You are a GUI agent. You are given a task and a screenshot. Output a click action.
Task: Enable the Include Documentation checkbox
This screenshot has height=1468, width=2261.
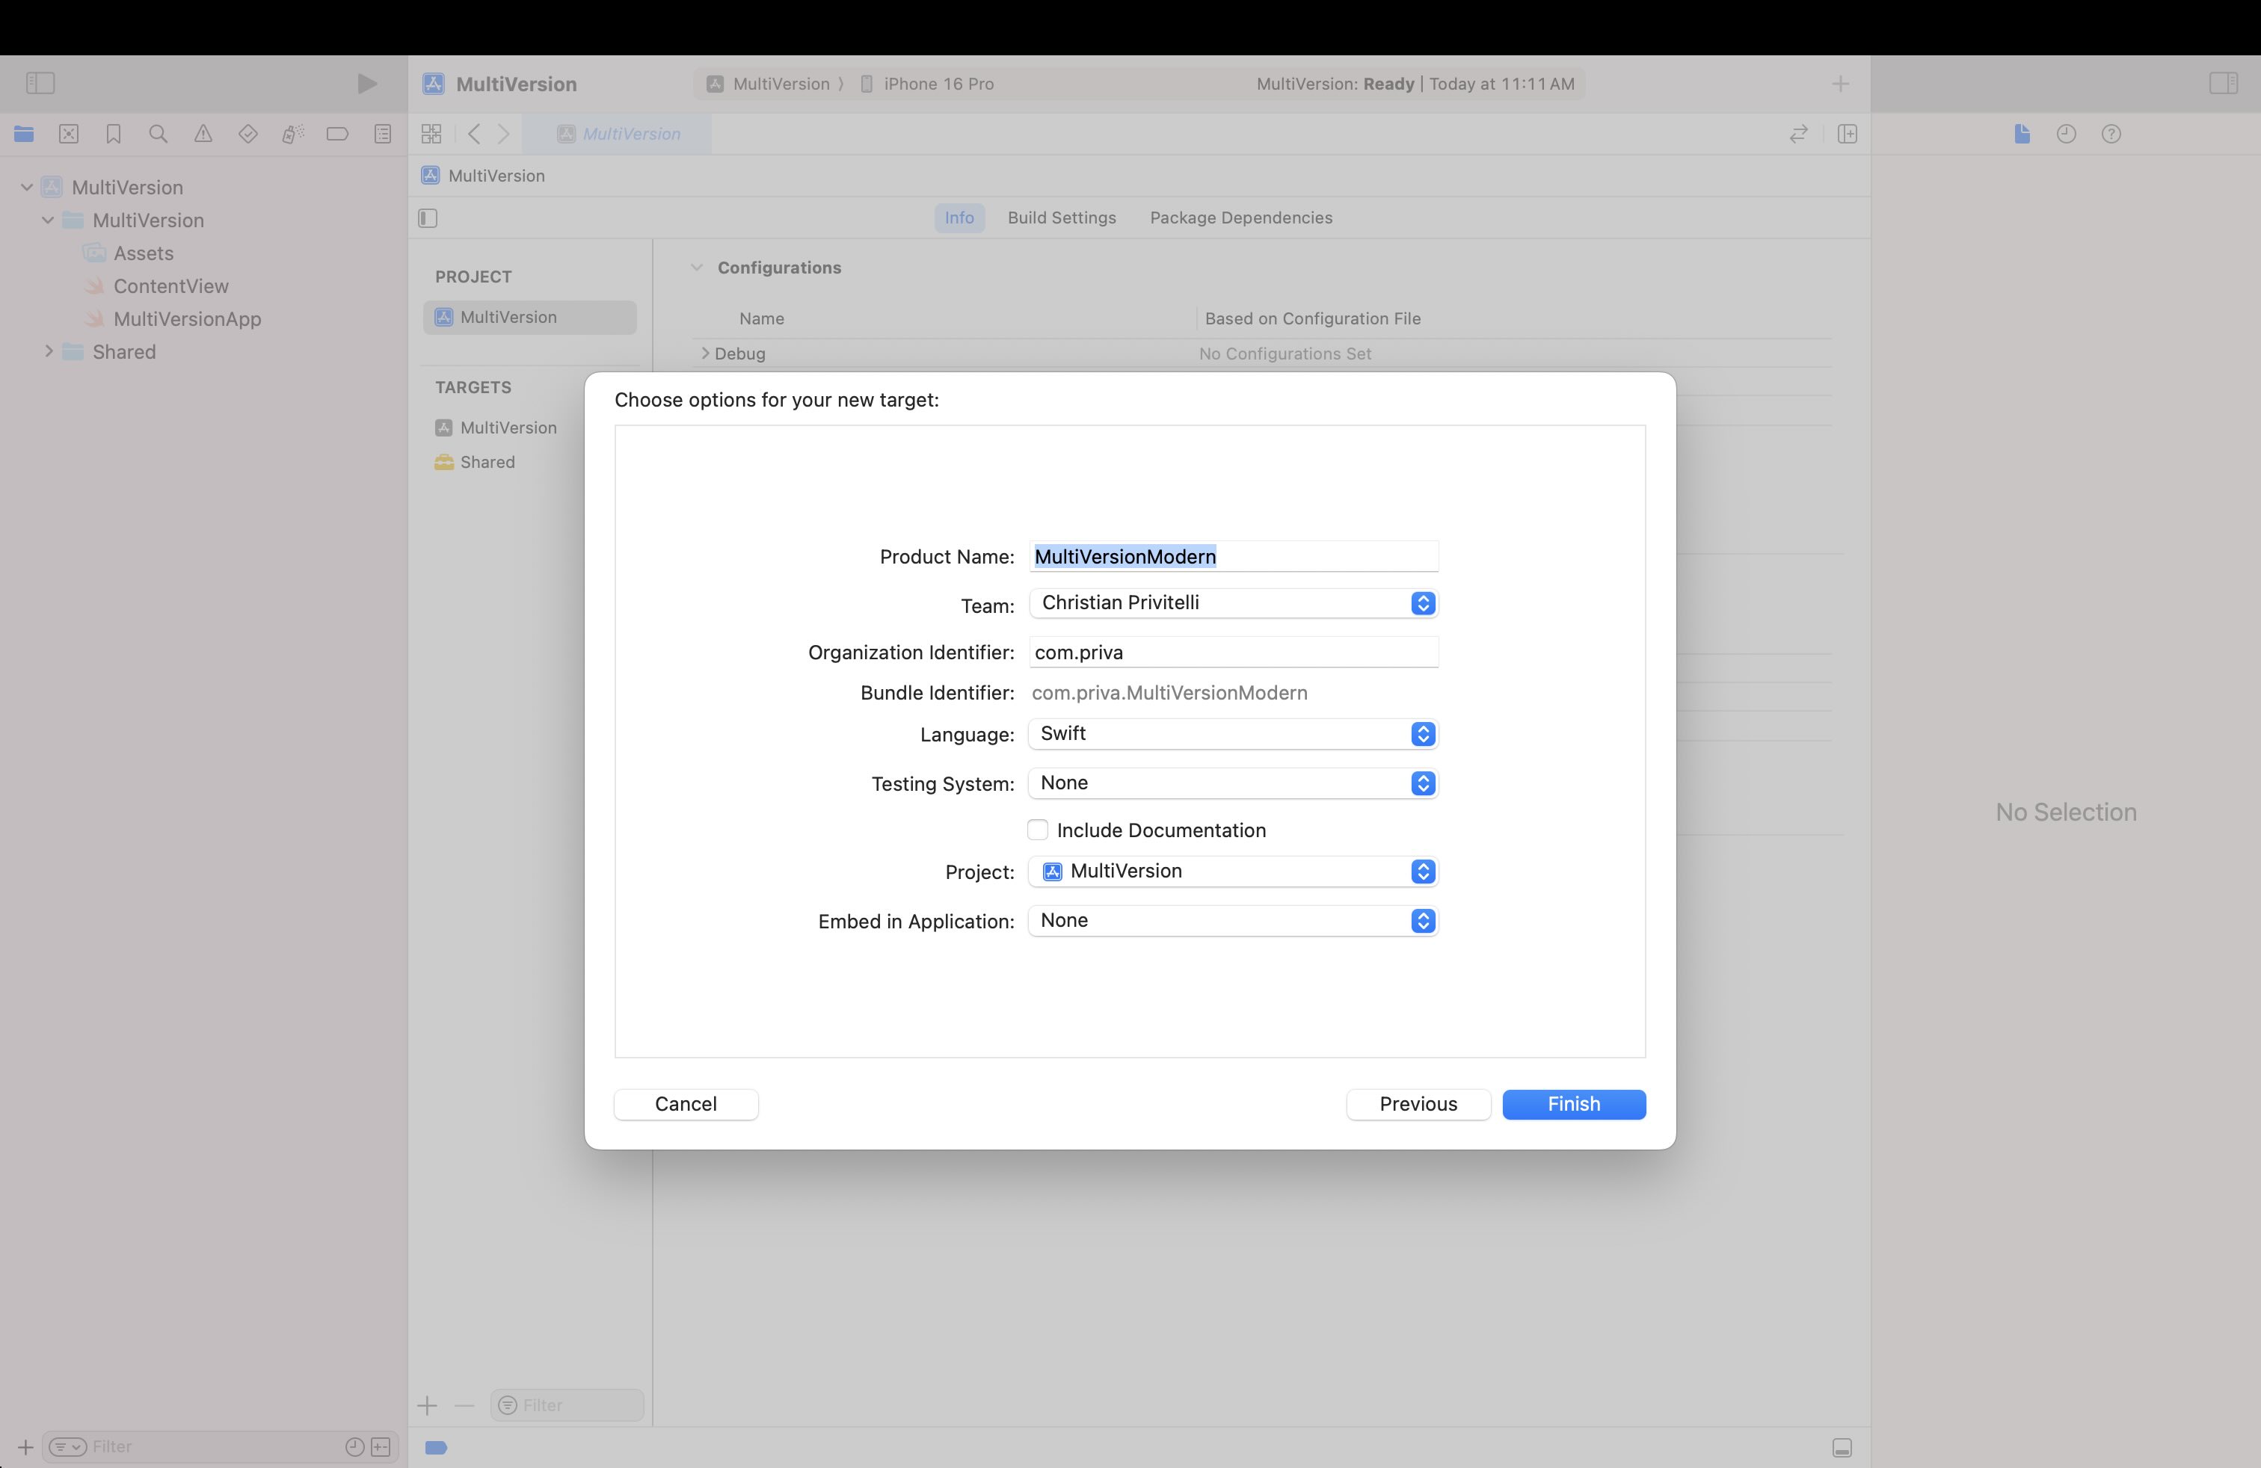coord(1037,830)
